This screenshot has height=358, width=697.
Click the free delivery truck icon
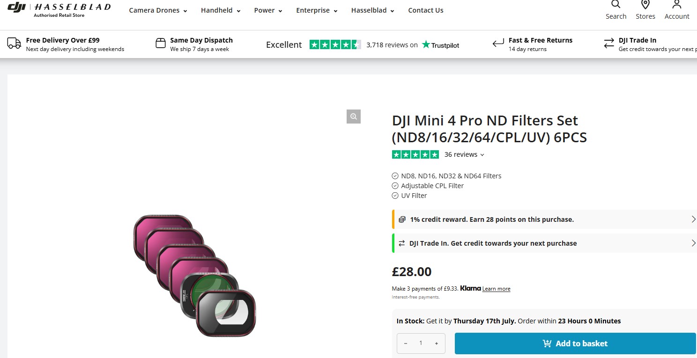coord(14,44)
